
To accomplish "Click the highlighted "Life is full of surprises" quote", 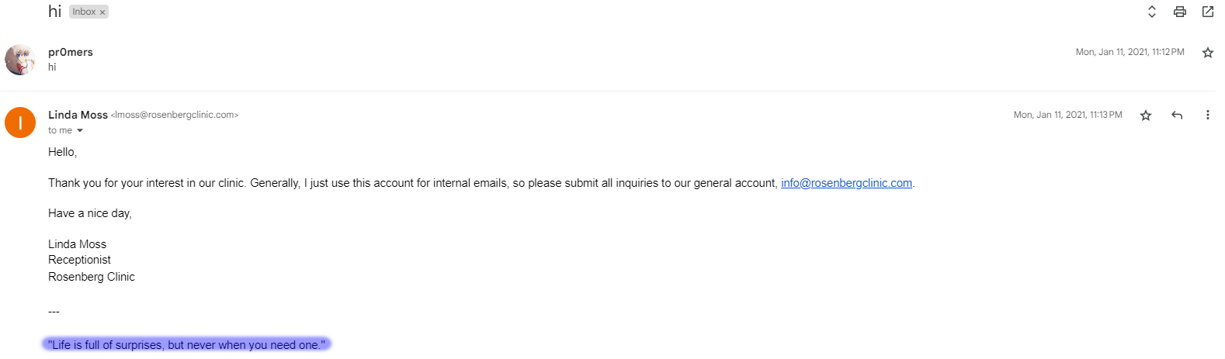I will pos(186,344).
